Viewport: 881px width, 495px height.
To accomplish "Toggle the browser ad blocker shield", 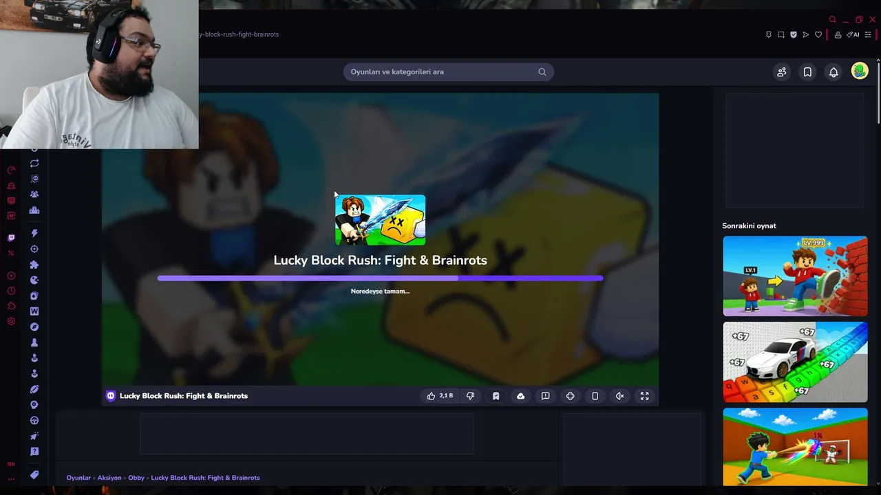I will coord(794,34).
